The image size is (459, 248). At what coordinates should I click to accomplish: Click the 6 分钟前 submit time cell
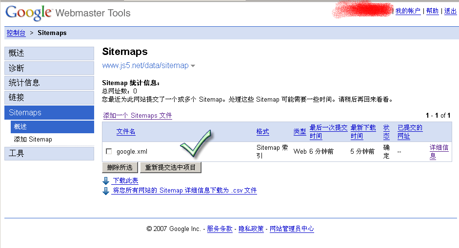click(321, 151)
